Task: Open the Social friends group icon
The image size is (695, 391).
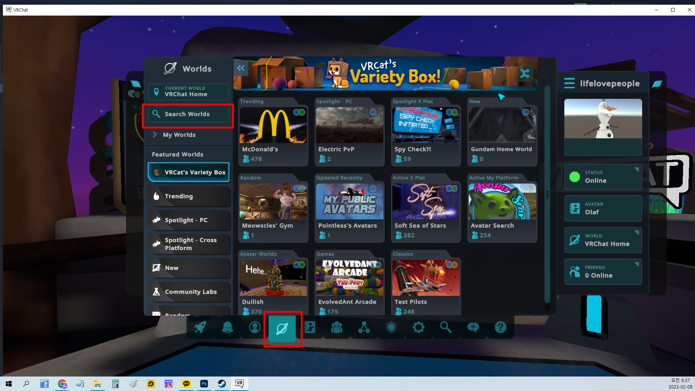Action: 337,327
